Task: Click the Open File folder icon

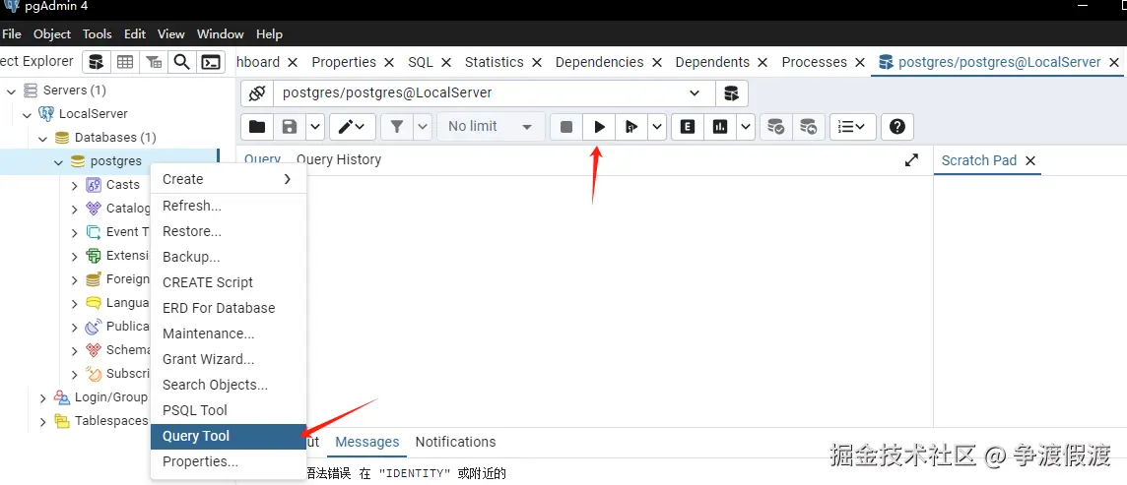Action: [256, 127]
